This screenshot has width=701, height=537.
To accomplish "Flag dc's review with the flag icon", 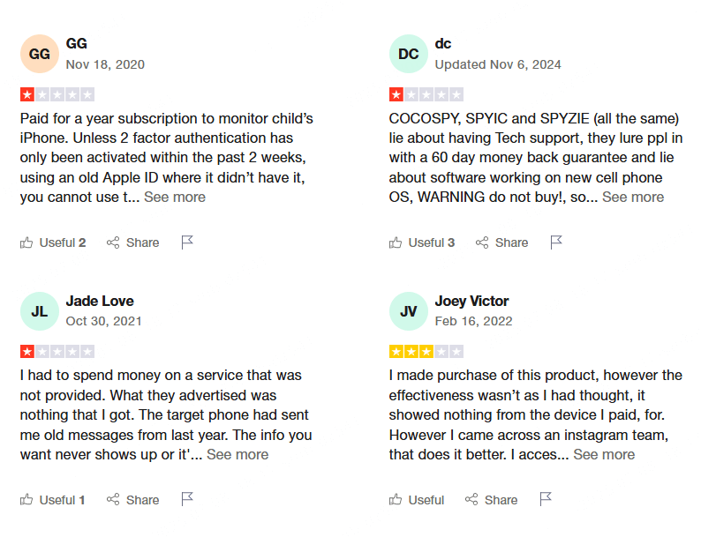I will [x=556, y=242].
